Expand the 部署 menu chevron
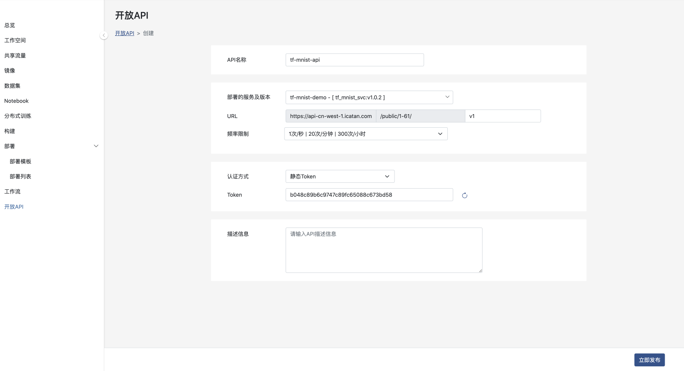684x371 pixels. click(96, 146)
